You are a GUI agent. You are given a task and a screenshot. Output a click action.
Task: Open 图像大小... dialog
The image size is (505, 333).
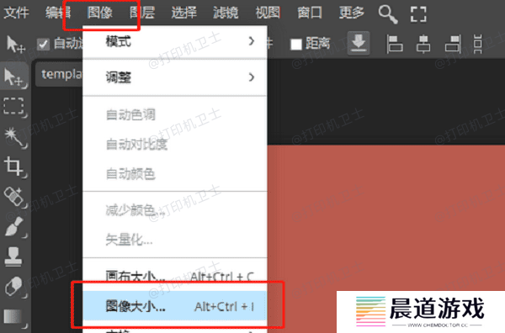click(x=175, y=306)
